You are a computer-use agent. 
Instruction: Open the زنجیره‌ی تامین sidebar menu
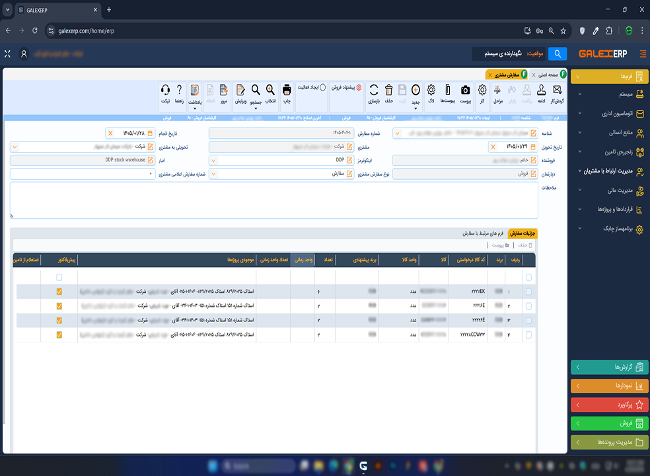(609, 152)
